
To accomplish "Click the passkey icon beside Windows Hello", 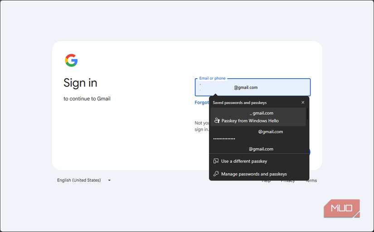I will pos(217,120).
